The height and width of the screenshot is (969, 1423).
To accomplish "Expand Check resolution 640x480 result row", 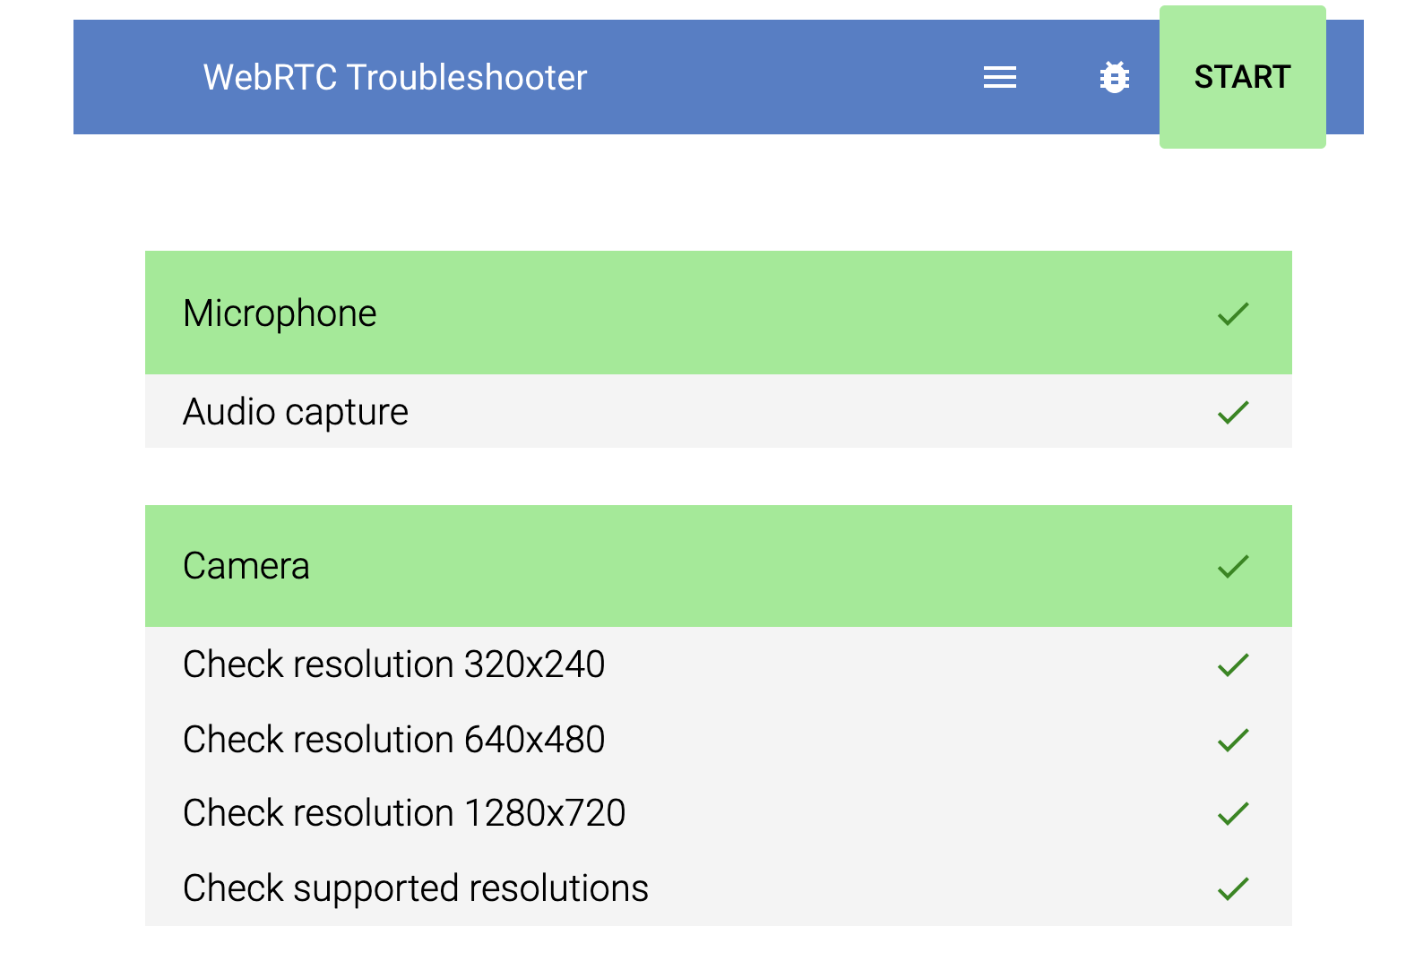I will coord(717,740).
